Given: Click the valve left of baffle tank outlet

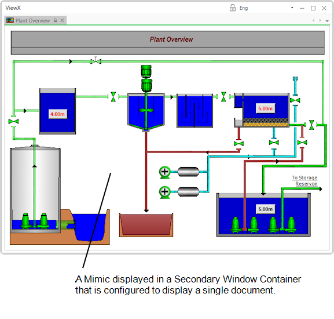Looking at the screenshot, I should [223, 97].
